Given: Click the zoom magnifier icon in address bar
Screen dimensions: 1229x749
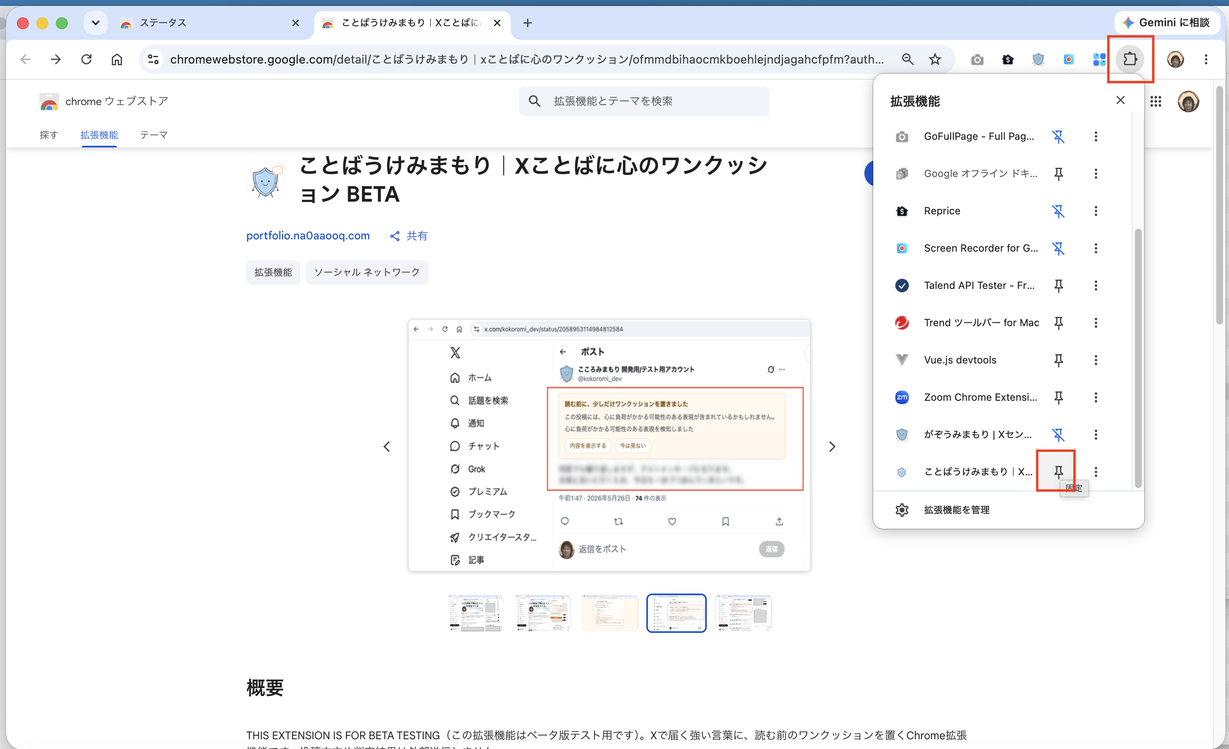Looking at the screenshot, I should tap(907, 59).
